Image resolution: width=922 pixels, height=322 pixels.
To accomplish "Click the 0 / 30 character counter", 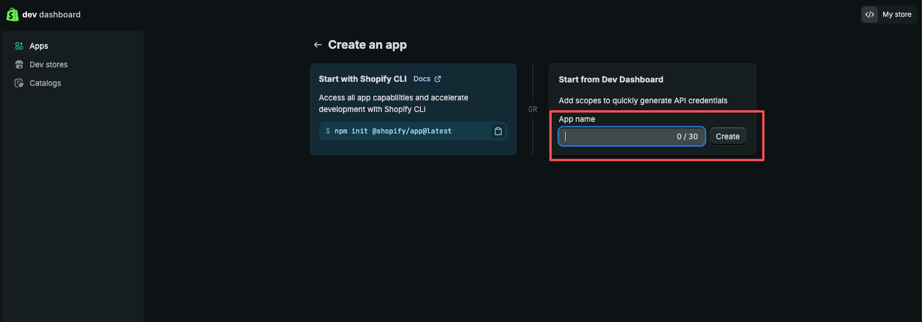I will tap(687, 136).
